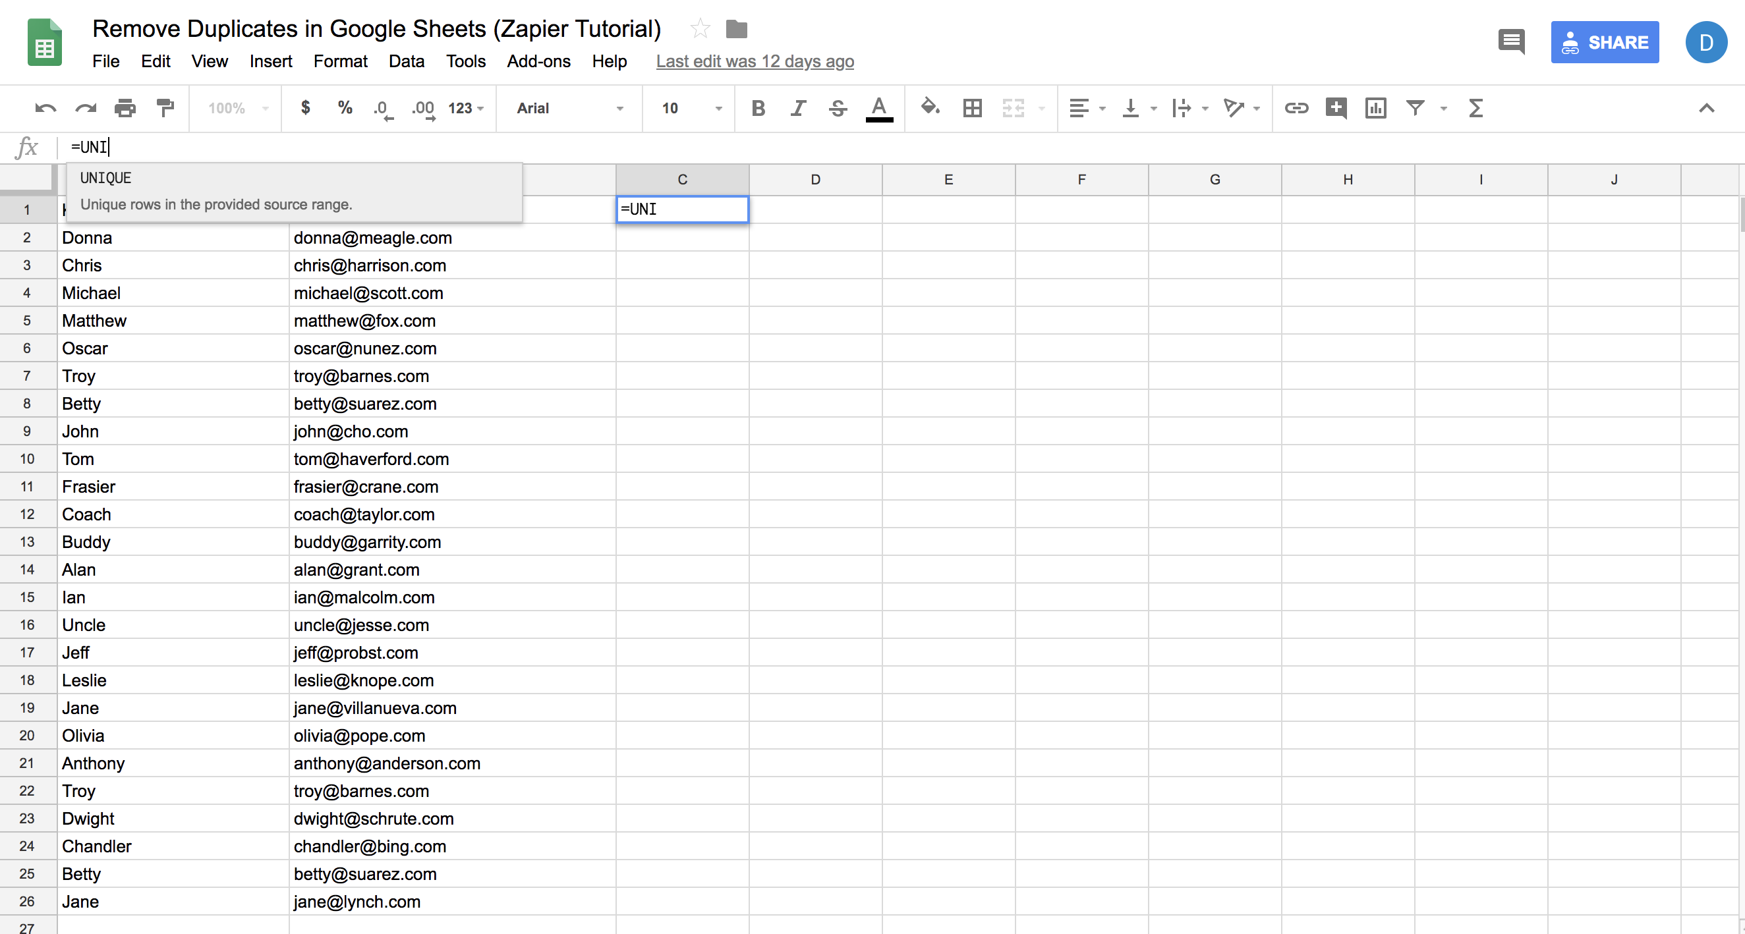Open the Arial font dropdown
The width and height of the screenshot is (1745, 934).
[x=570, y=109]
